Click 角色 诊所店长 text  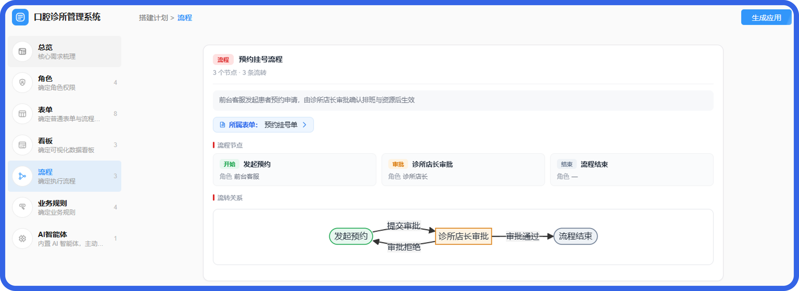(408, 176)
